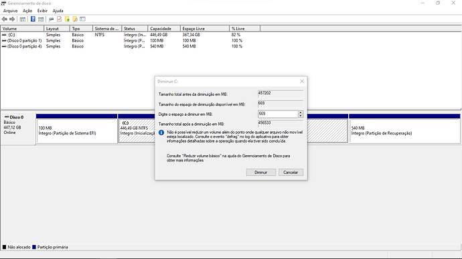Click the Disk Management app title icon

[3, 3]
